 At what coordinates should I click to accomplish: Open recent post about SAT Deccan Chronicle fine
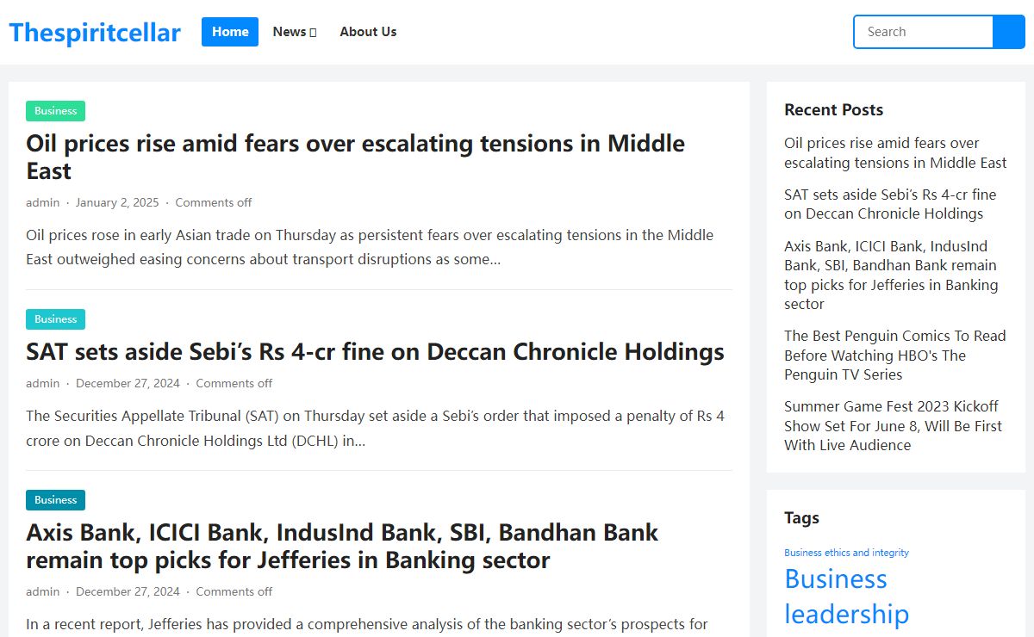pos(890,204)
